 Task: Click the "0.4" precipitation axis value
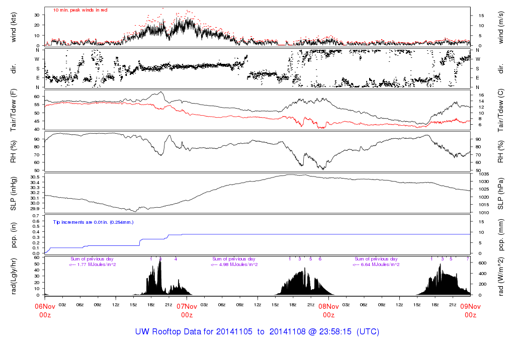(x=36, y=232)
